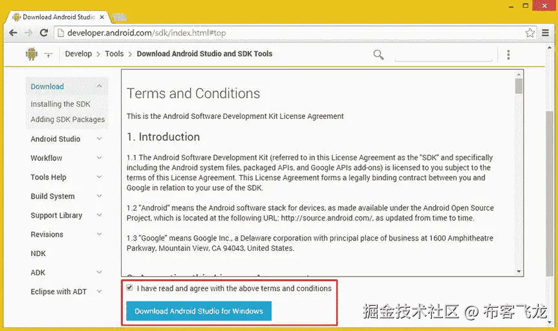Collapse the Download sidebar section
Image resolution: width=558 pixels, height=331 pixels.
click(100, 86)
